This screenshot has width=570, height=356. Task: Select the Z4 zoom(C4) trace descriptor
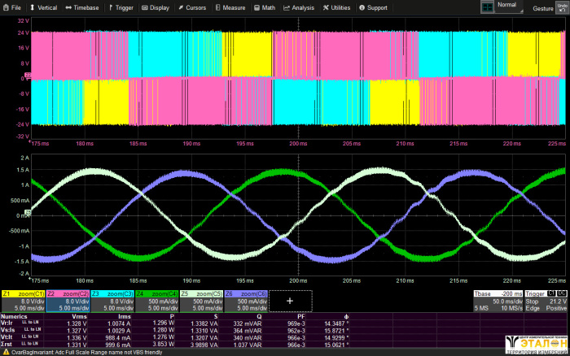(x=156, y=301)
